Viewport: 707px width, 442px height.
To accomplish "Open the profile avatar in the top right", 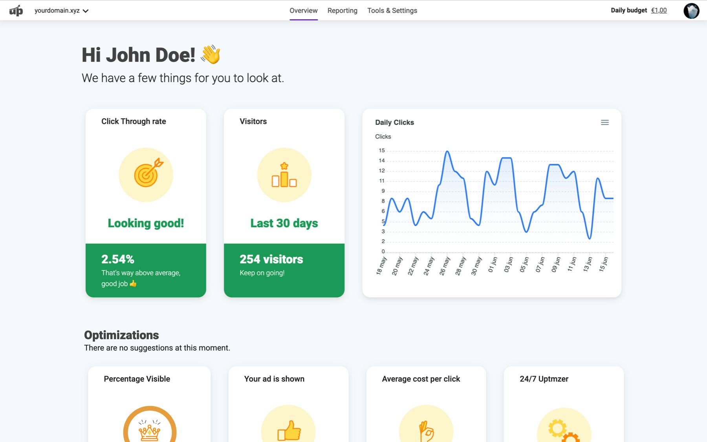I will tap(692, 10).
